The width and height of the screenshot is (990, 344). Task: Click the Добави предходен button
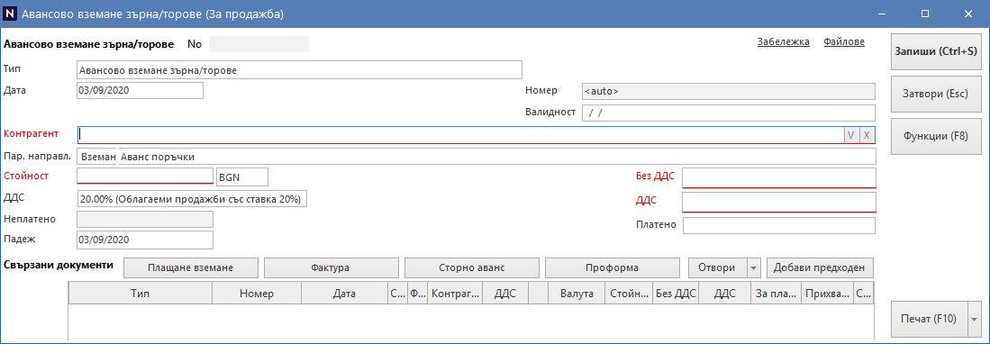820,267
